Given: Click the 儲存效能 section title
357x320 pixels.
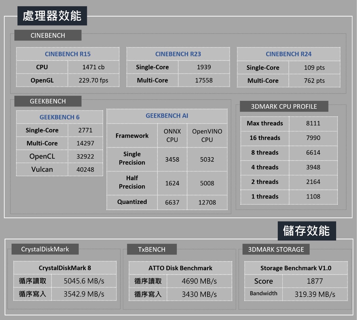Looking at the screenshot, I should [307, 231].
